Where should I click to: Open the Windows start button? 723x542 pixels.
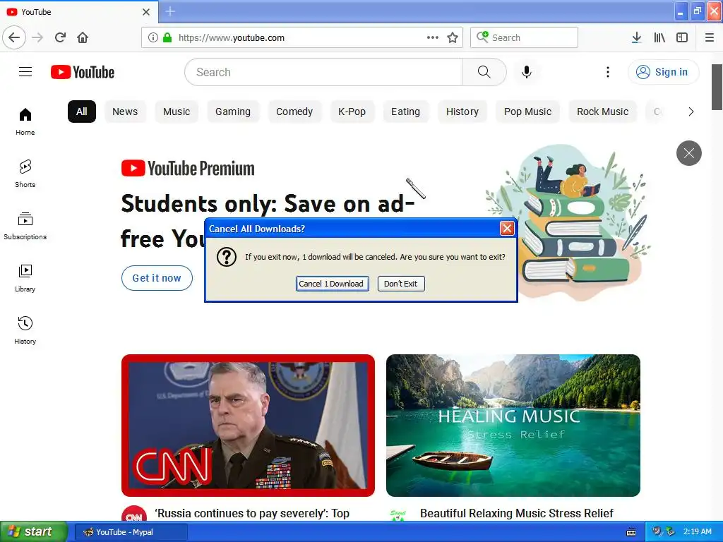coord(33,532)
